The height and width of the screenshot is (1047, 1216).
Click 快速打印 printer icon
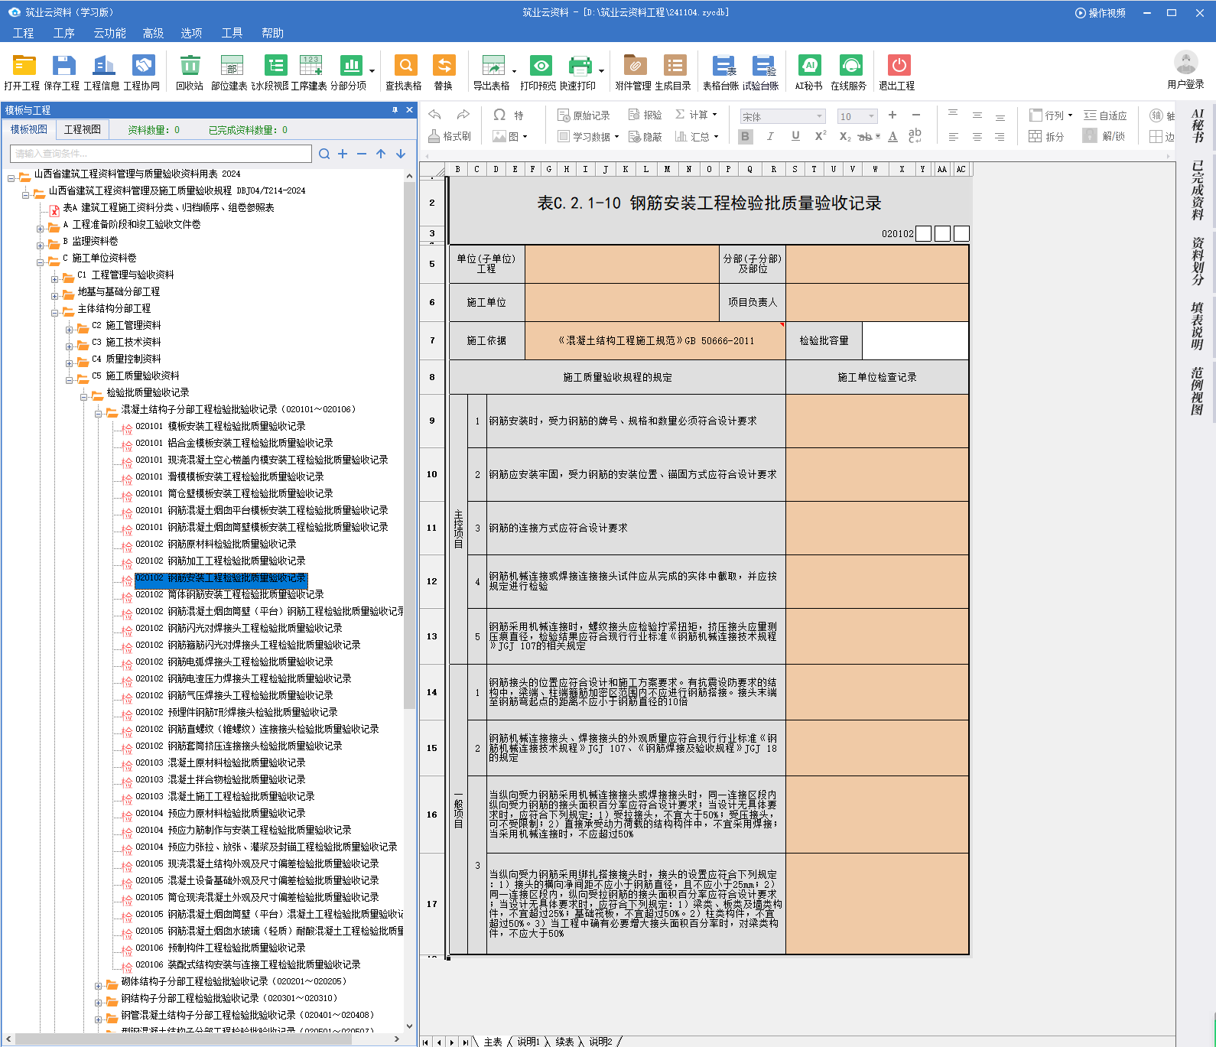pos(579,71)
